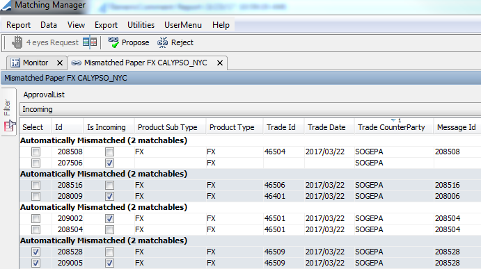481x269 pixels.
Task: Open the Data menu
Action: 49,25
